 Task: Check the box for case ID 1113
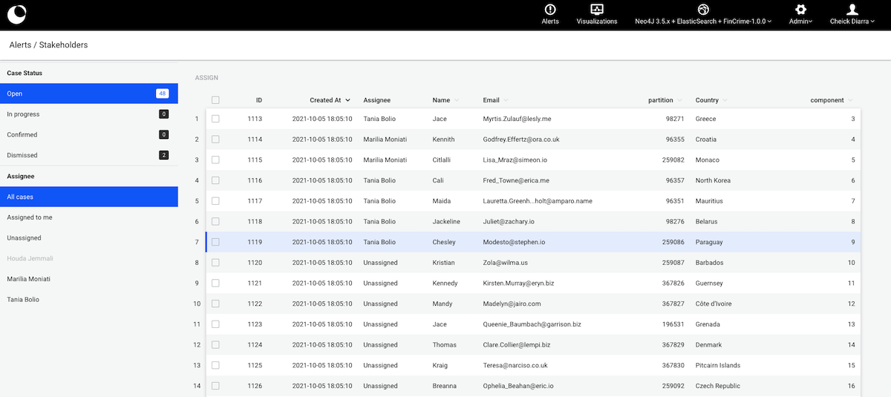click(215, 119)
